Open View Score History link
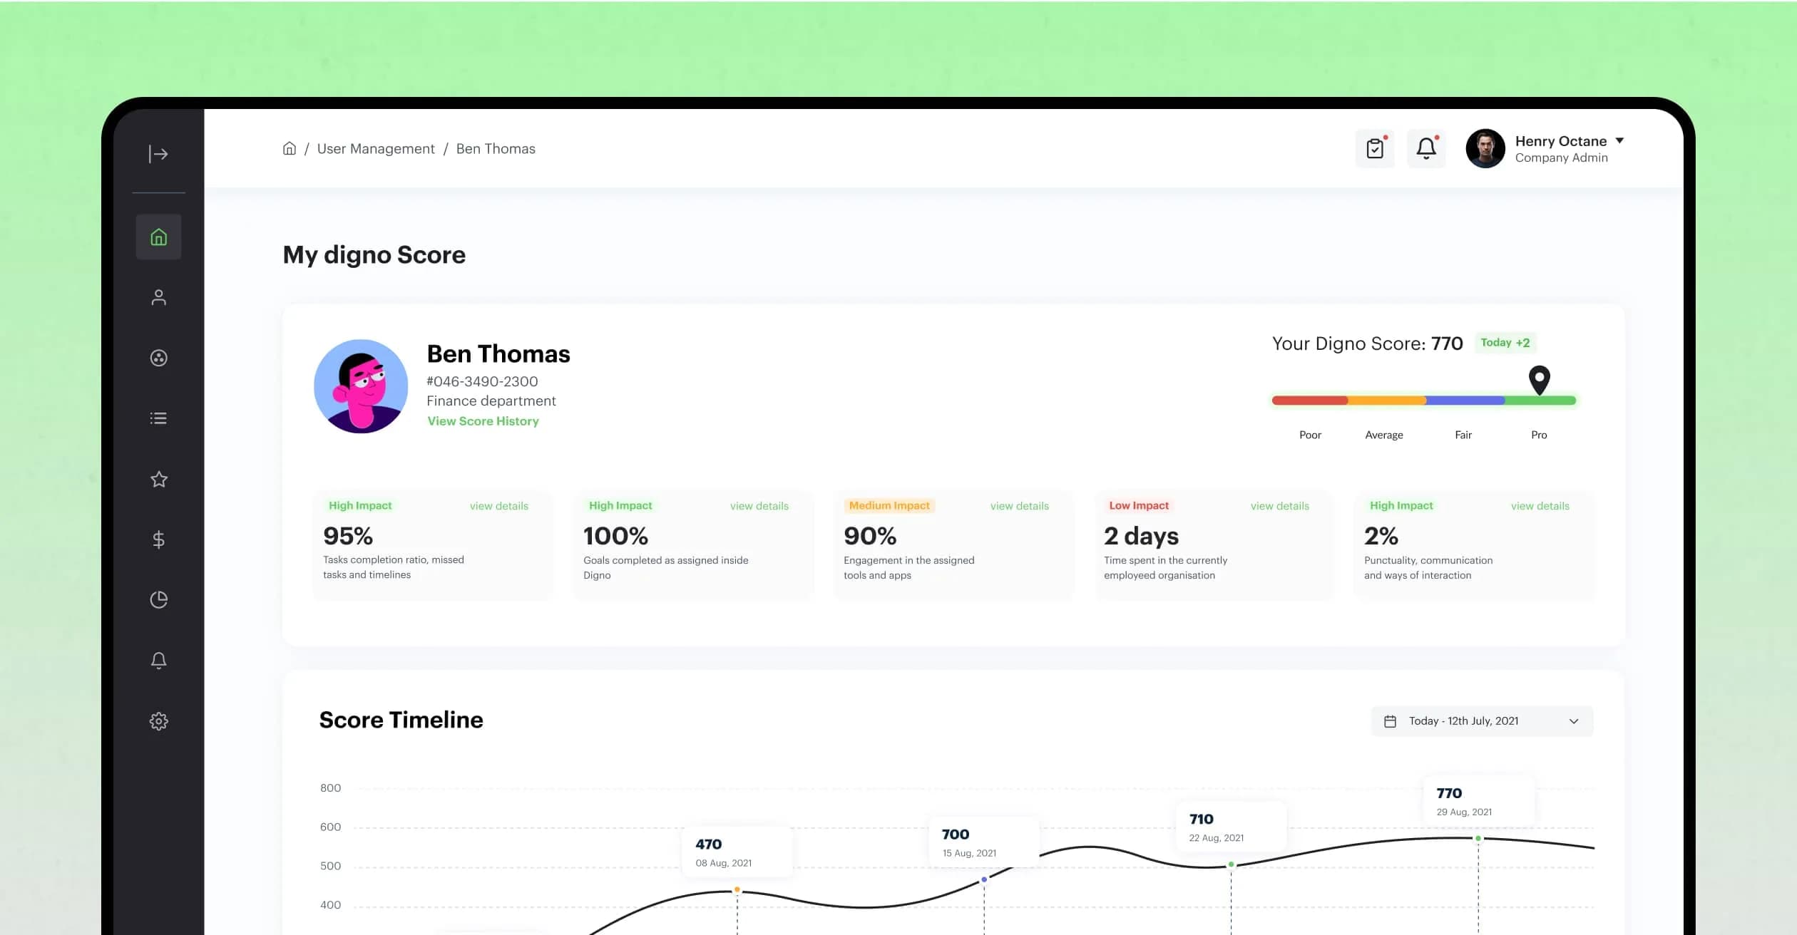 (483, 421)
